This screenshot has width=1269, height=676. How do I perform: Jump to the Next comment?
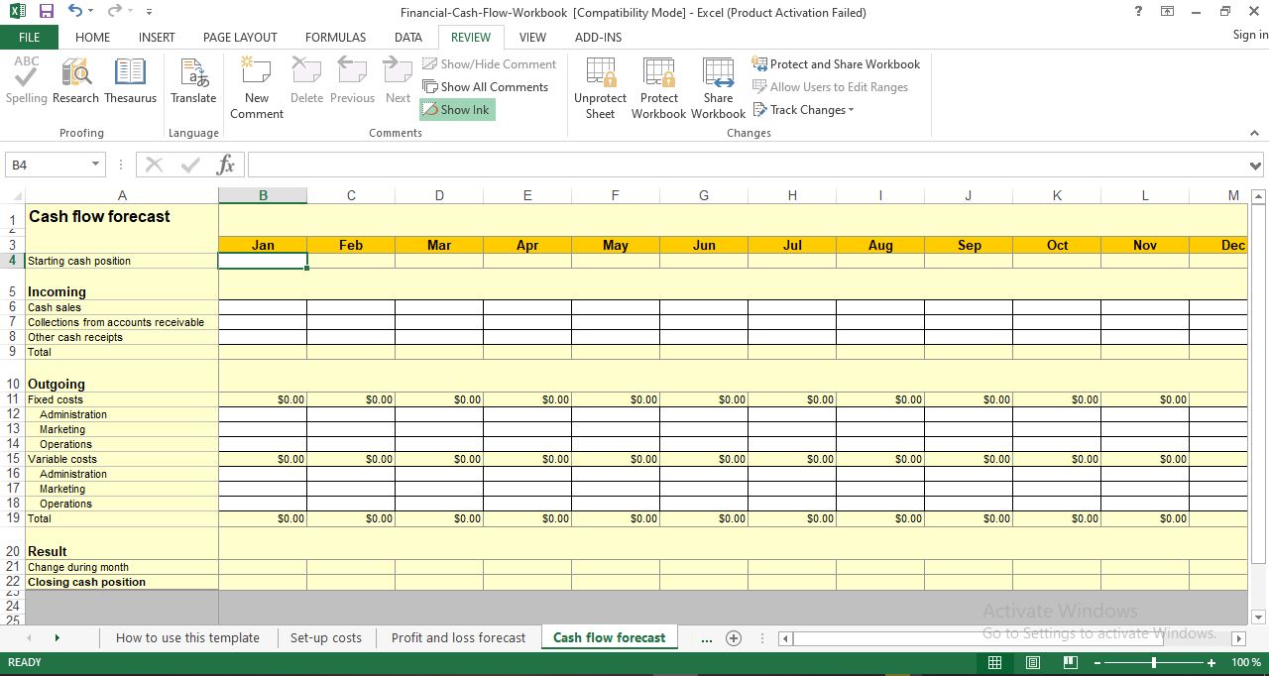398,81
